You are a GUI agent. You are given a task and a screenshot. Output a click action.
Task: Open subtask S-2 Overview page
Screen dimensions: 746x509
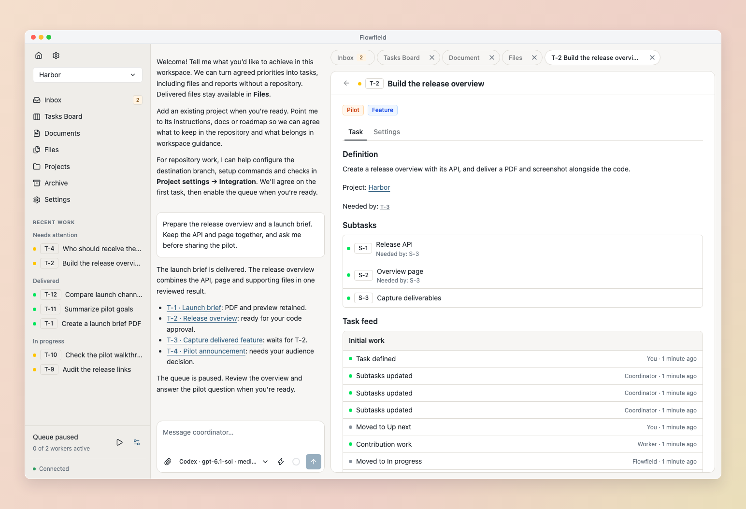(522, 275)
